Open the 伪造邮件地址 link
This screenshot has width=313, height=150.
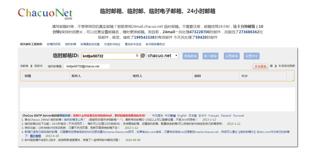coord(112,44)
